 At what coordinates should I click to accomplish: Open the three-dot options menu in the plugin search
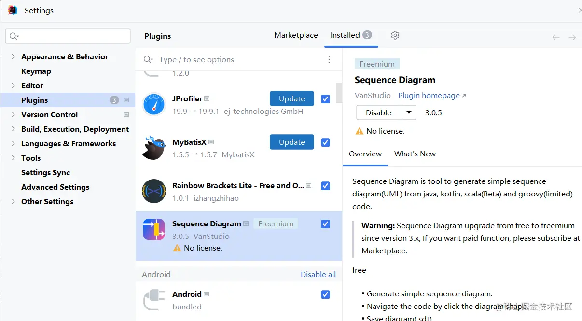329,59
